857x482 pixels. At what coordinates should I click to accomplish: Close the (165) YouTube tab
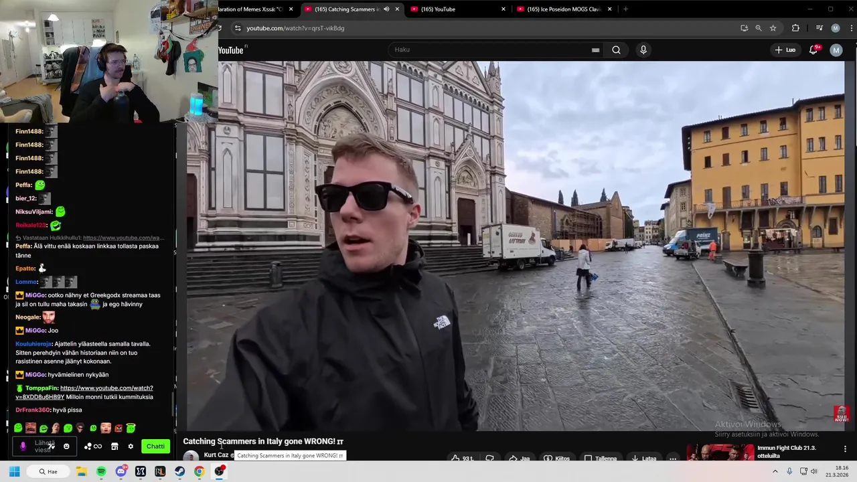pyautogui.click(x=503, y=9)
